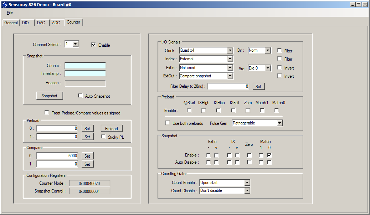The image size is (370, 215).
Task: Open the Dir dropdown showing Norm
Action: pyautogui.click(x=259, y=50)
